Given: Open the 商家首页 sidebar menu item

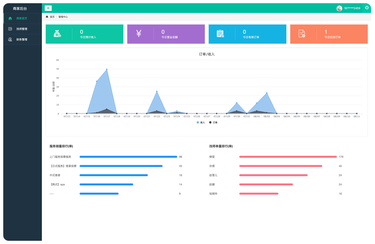Looking at the screenshot, I should click(22, 18).
